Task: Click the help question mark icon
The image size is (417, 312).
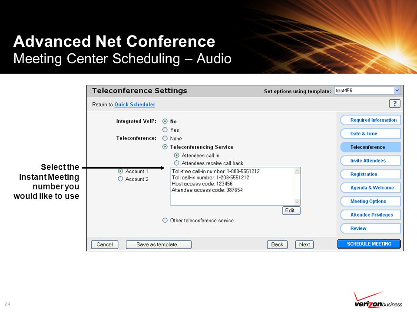Action: coord(395,104)
